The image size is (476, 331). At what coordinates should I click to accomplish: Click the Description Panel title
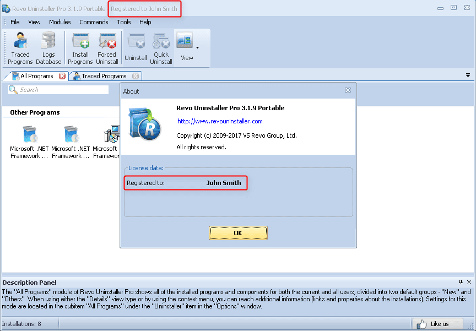pyautogui.click(x=29, y=283)
